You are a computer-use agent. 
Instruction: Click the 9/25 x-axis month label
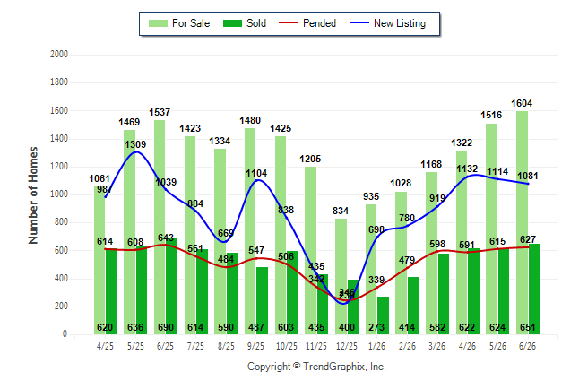tap(255, 346)
